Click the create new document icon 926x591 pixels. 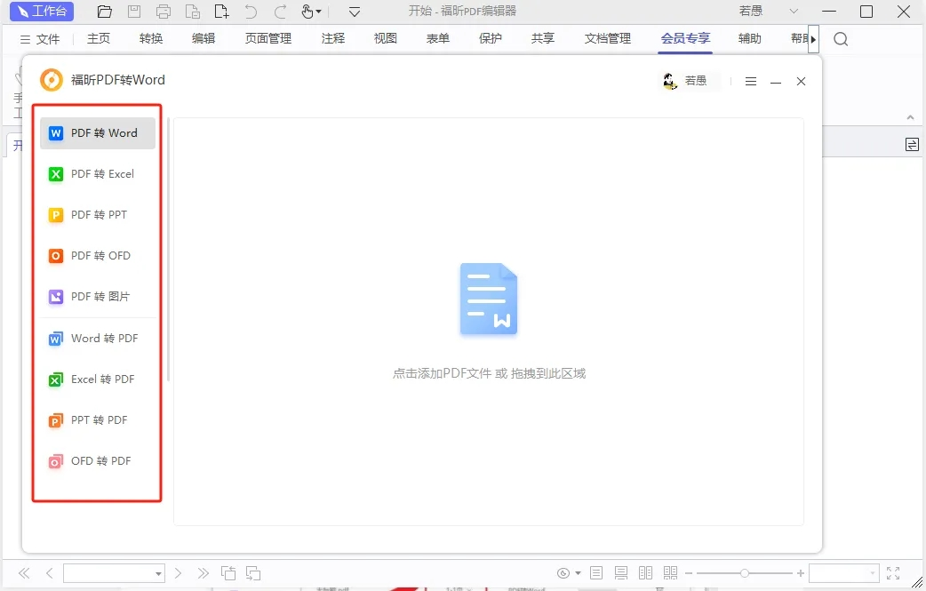point(221,12)
